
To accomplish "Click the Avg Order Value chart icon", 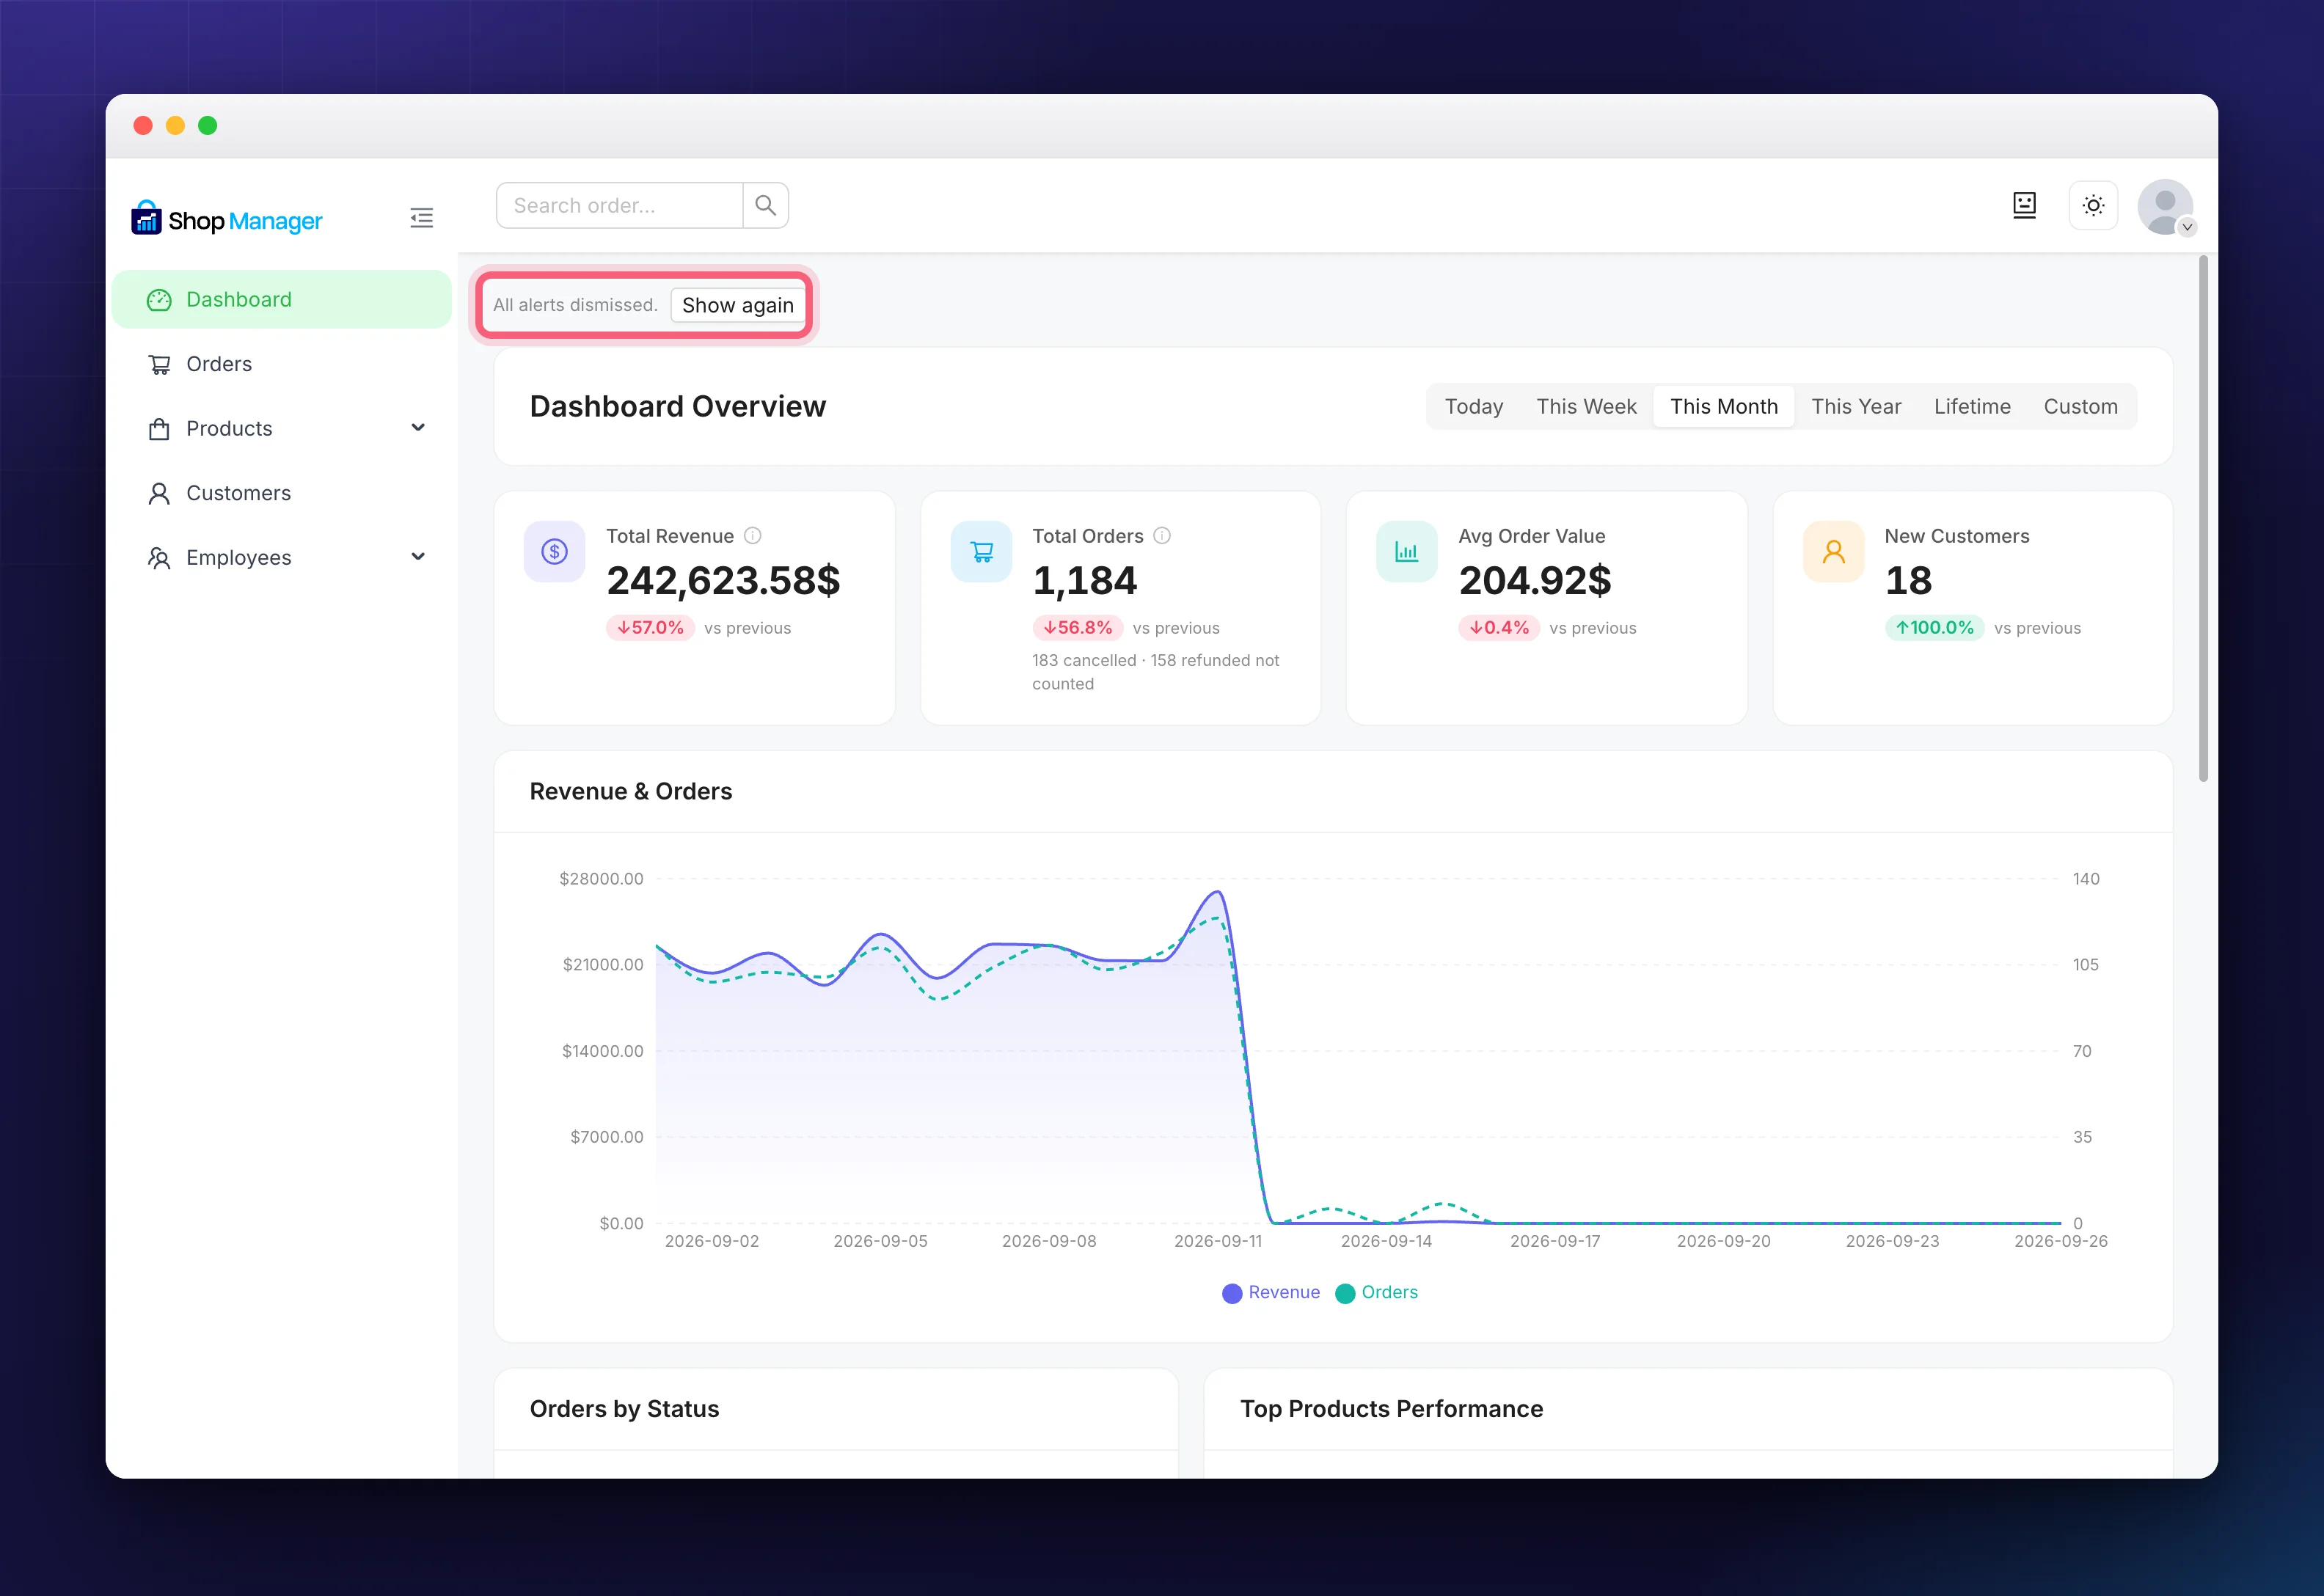I will click(1407, 552).
